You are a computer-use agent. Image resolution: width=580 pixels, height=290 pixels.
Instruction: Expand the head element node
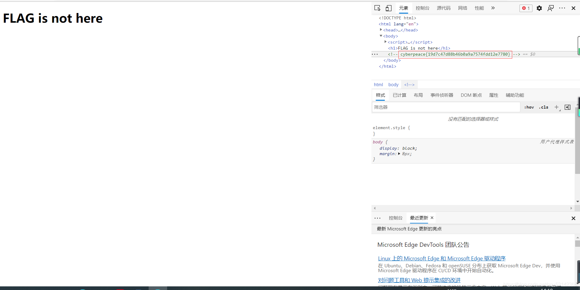pos(381,30)
